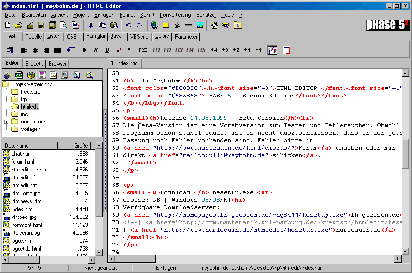The image size is (412, 273).
Task: Switch to the Browser tab
Action: (57, 64)
